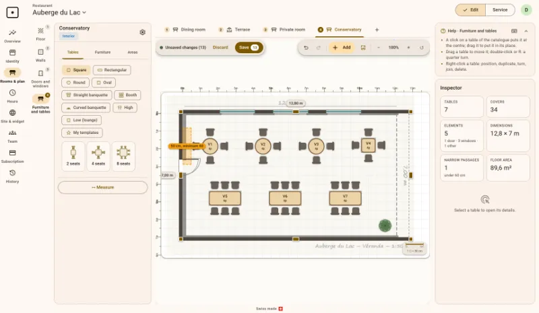Viewport: 539px width, 313px height.
Task: Zoom out with the minus button
Action: coord(379,47)
